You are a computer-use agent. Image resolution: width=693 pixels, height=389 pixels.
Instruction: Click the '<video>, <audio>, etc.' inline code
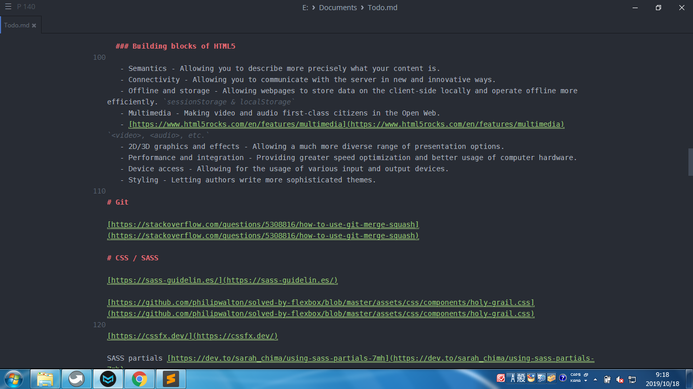(158, 135)
